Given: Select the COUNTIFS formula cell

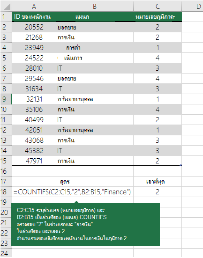Looking at the screenshot, I should pos(73,192).
